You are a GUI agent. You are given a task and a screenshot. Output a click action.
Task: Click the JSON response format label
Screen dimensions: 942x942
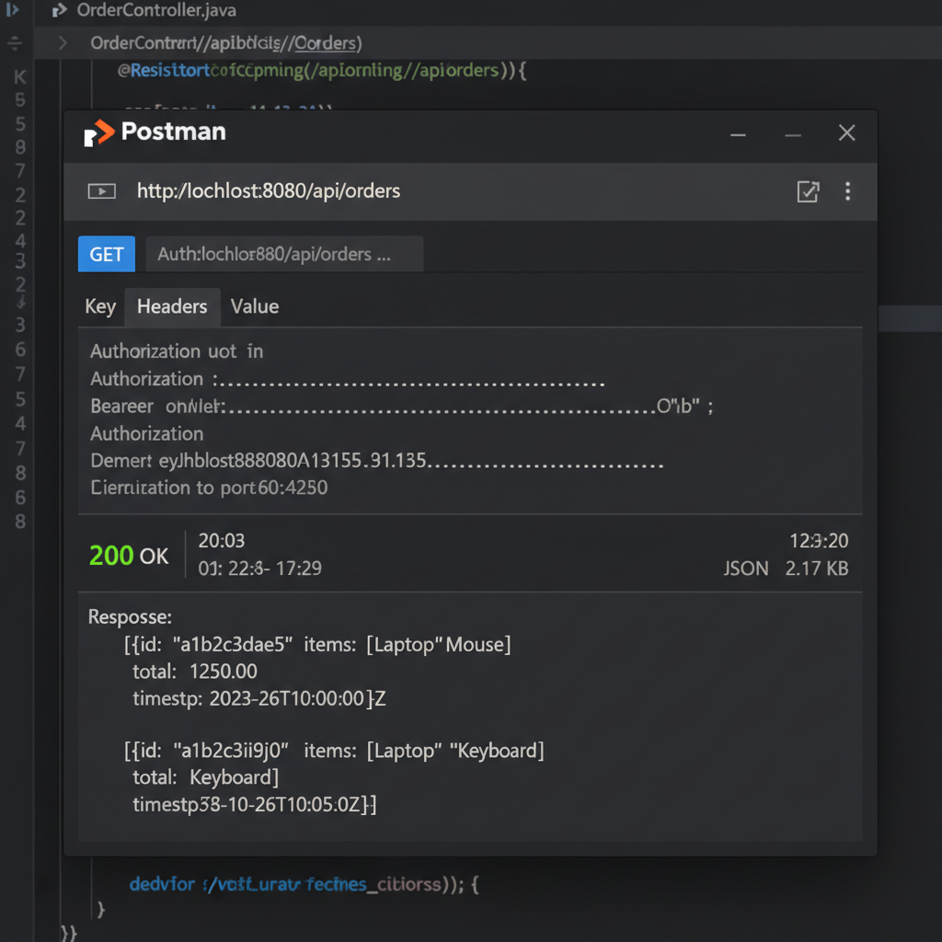pos(745,569)
